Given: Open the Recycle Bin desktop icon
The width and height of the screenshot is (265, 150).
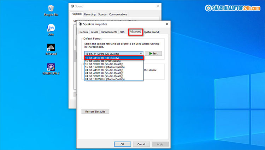Looking at the screenshot, I should pos(51,8).
